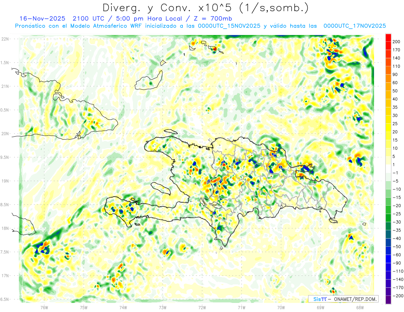
Task: Click the "68W" longitude label
Action: pyautogui.click(x=360, y=307)
